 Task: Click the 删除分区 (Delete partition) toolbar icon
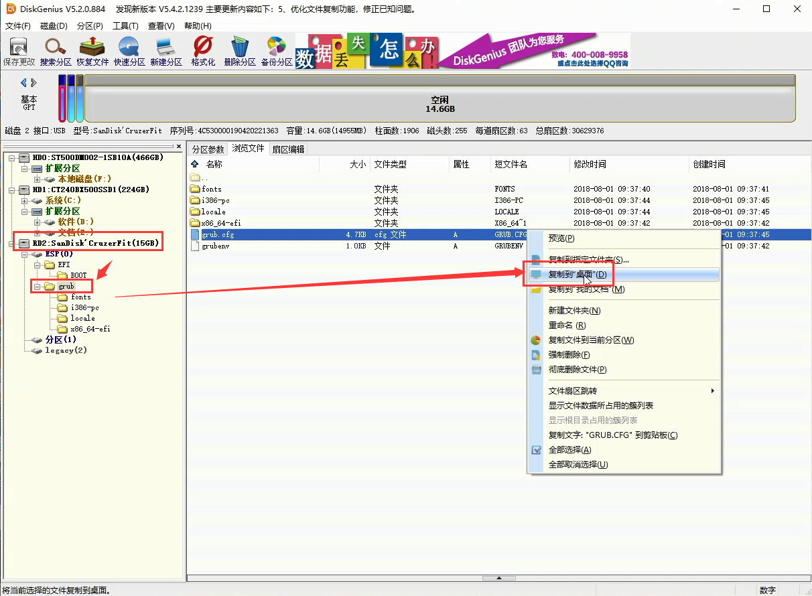tap(240, 52)
